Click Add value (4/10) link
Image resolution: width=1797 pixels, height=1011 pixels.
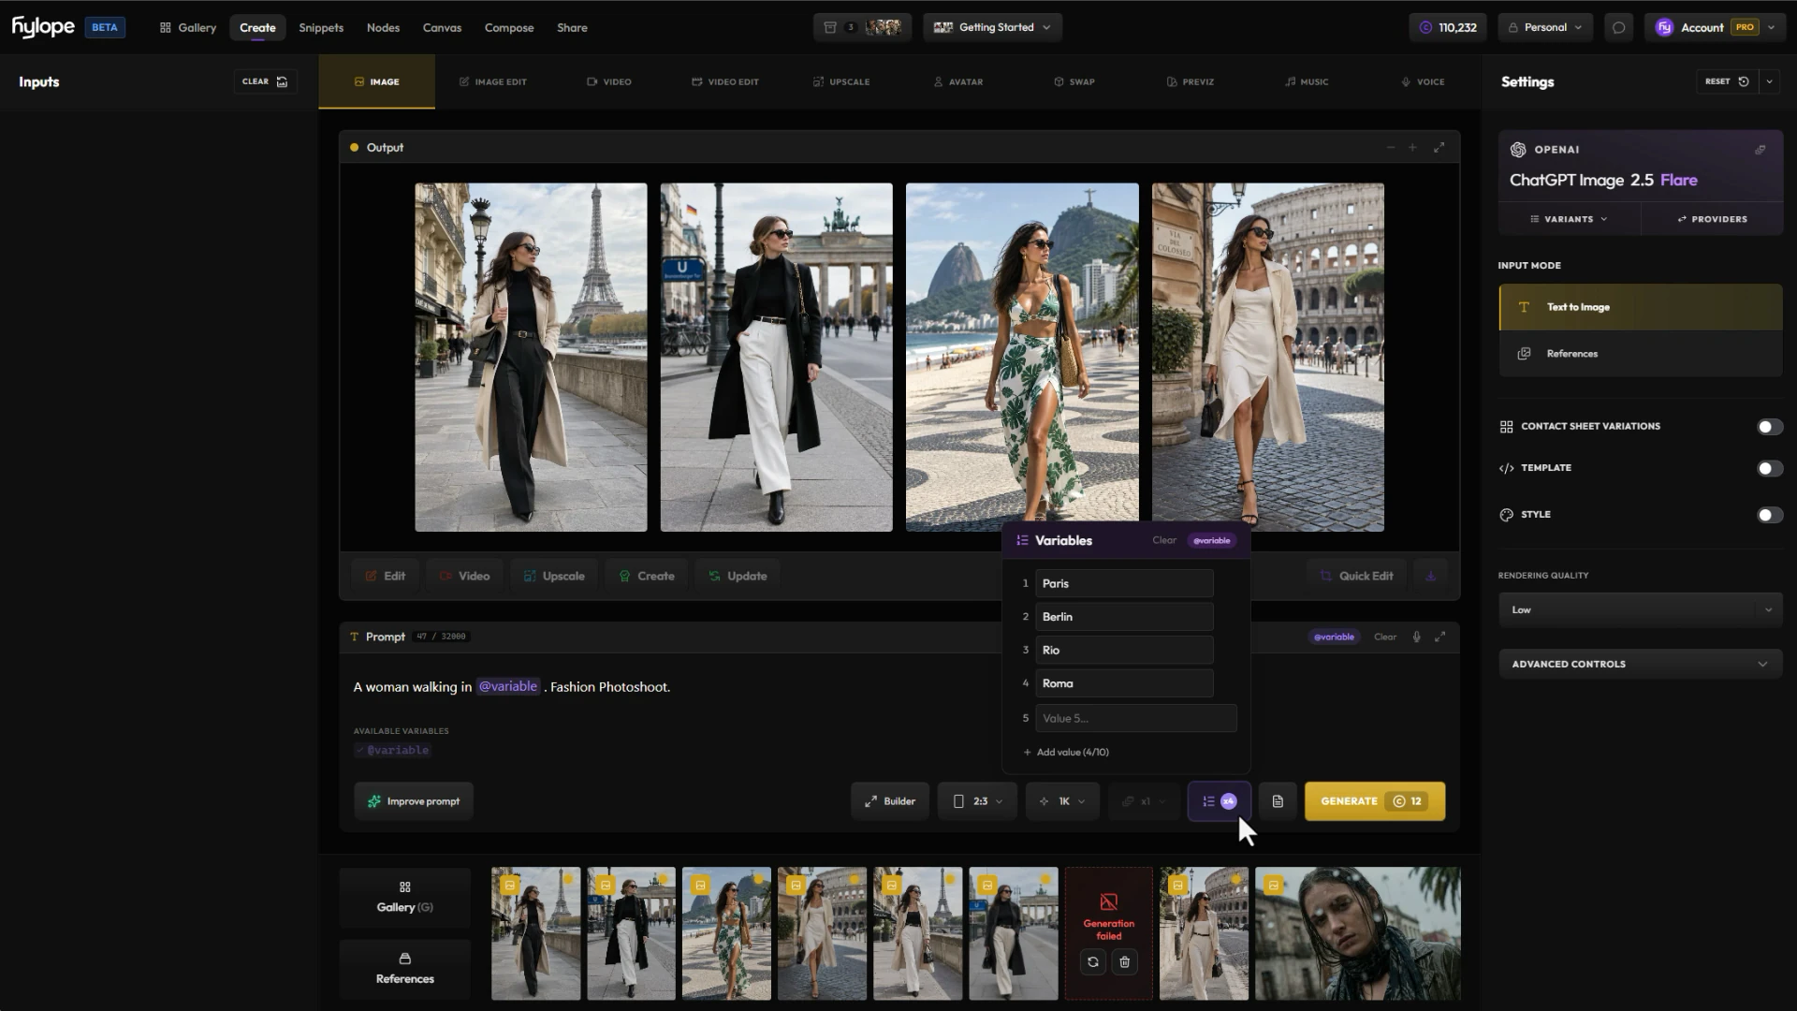pos(1066,753)
